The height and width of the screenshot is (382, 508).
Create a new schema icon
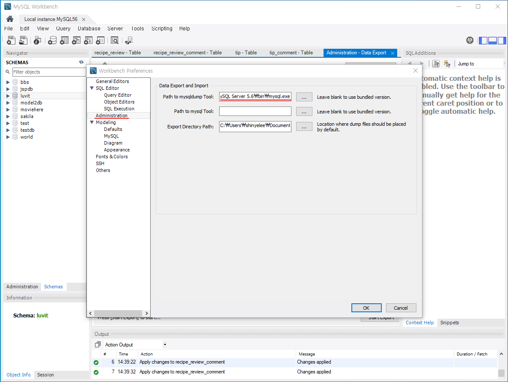pos(52,40)
